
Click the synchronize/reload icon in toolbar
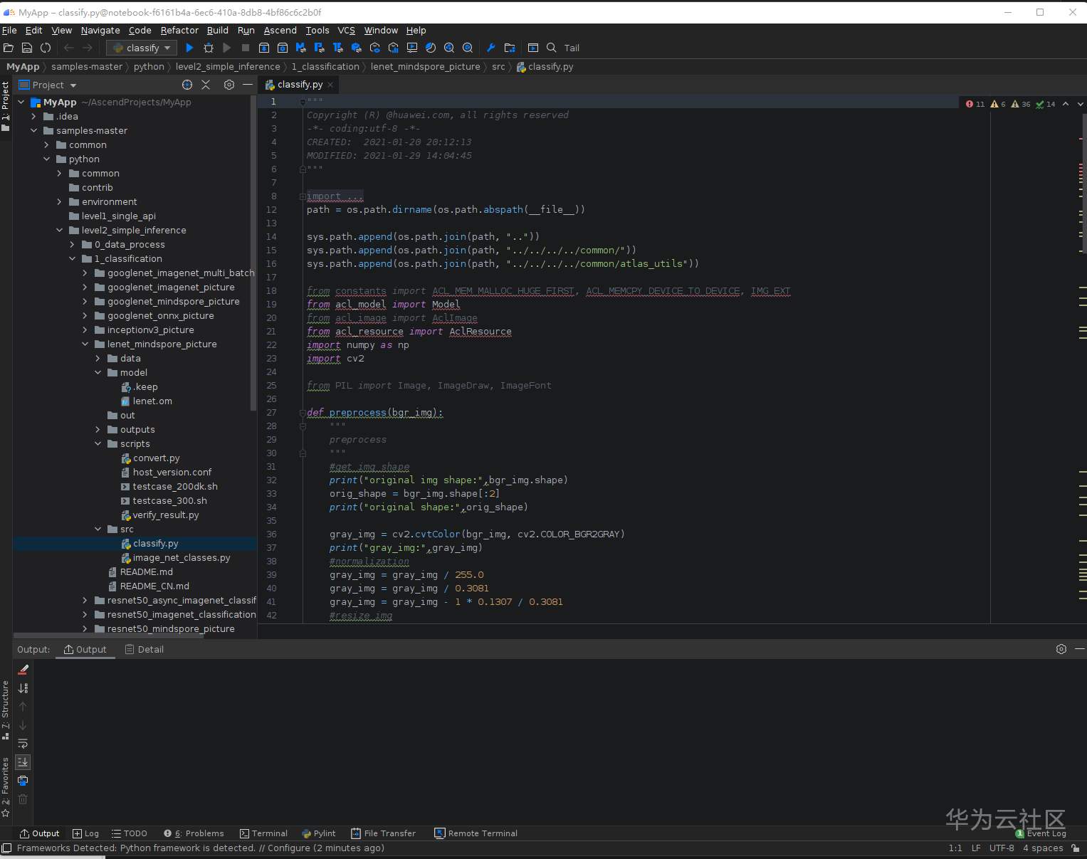tap(46, 48)
